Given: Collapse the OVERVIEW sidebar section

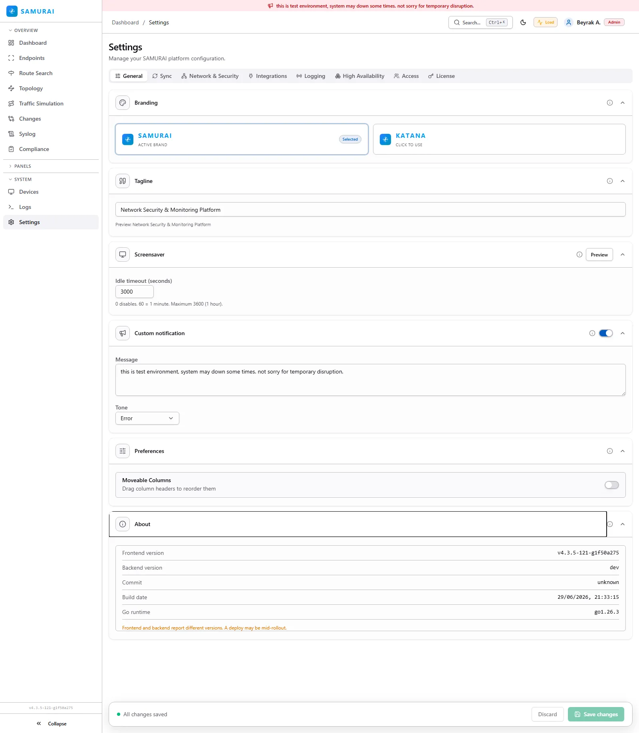Looking at the screenshot, I should 23,30.
